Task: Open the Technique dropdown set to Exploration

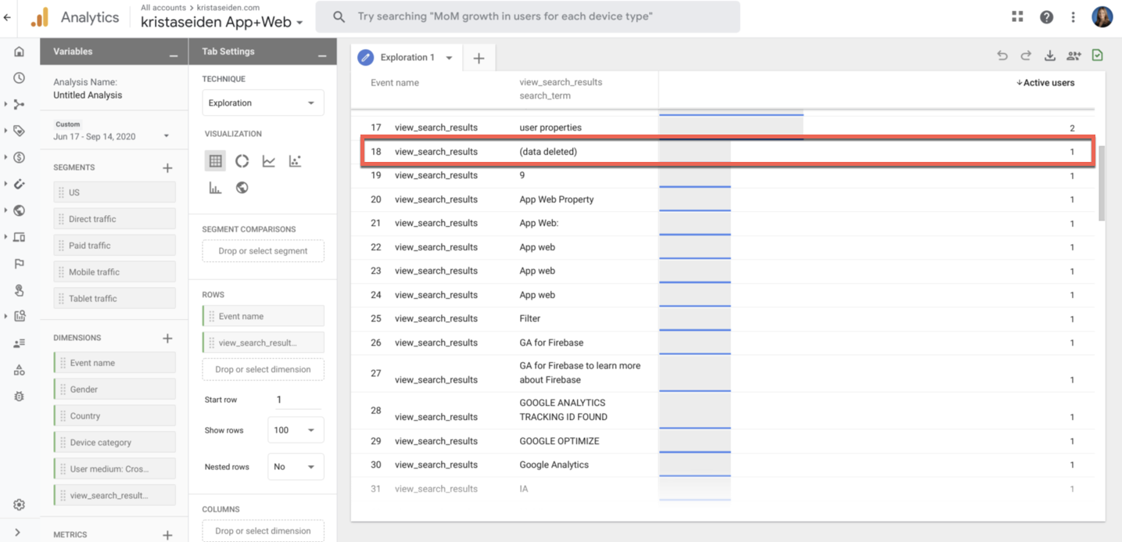Action: (263, 102)
